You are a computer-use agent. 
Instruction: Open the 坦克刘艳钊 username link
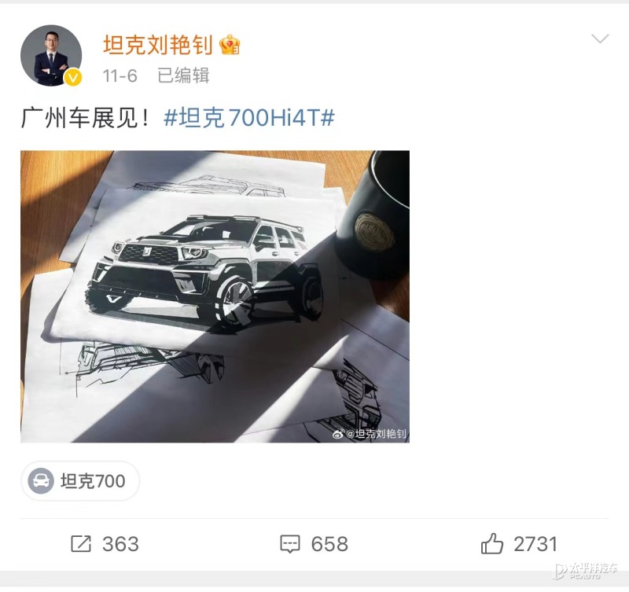[x=158, y=44]
